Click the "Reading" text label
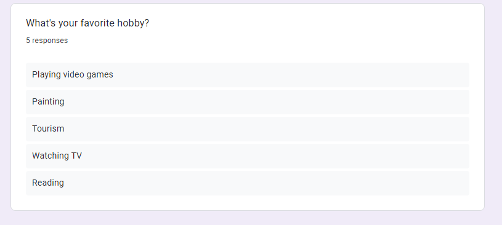 pos(48,183)
